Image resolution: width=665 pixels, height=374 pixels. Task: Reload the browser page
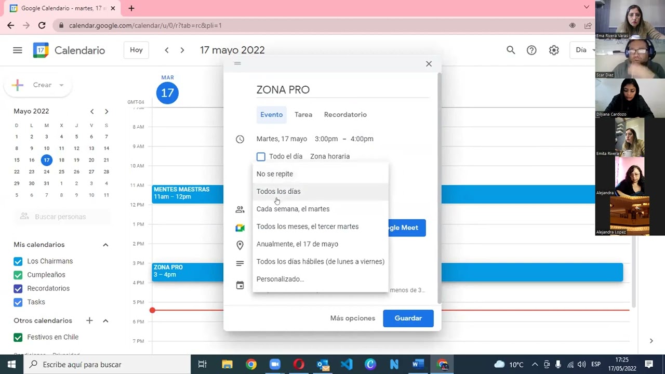42,25
